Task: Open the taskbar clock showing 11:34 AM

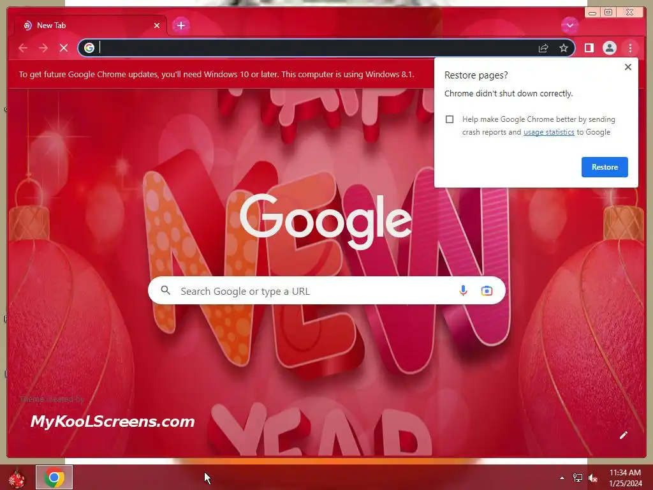Action: (x=625, y=478)
